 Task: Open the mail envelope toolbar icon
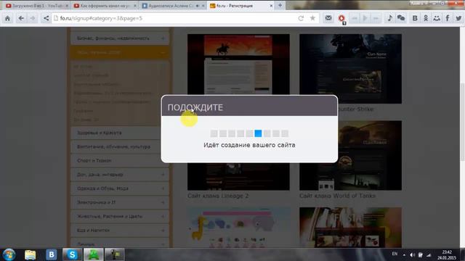coord(328,18)
